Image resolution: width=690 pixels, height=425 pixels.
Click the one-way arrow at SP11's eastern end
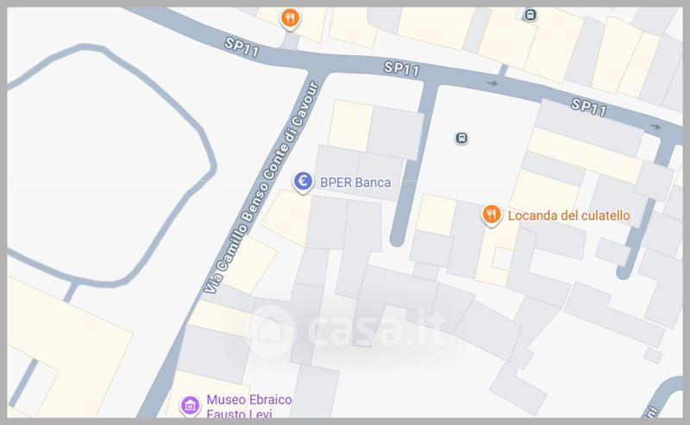pyautogui.click(x=655, y=127)
